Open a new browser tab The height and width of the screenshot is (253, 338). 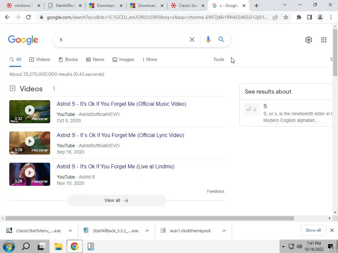(x=256, y=6)
